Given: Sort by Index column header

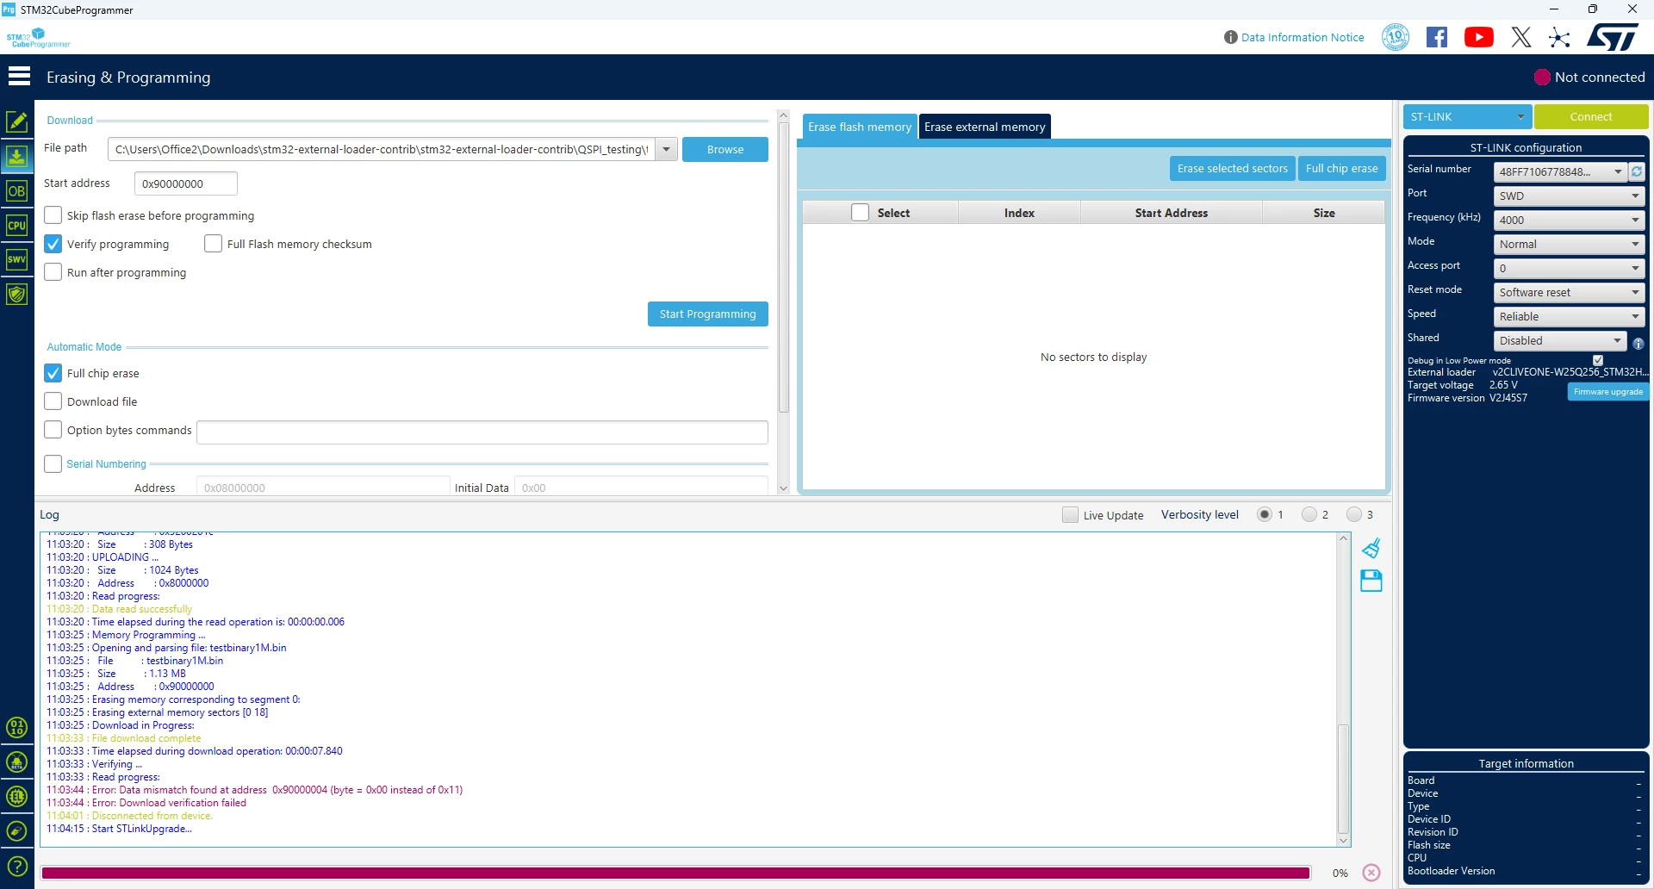Looking at the screenshot, I should click(x=1019, y=213).
